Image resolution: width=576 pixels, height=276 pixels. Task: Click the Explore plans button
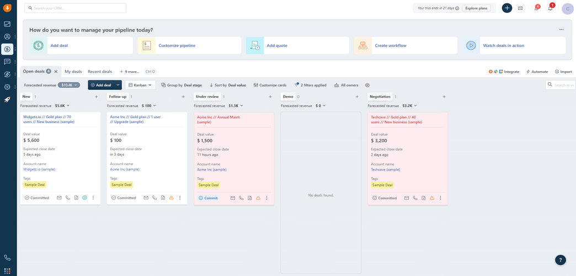[476, 8]
